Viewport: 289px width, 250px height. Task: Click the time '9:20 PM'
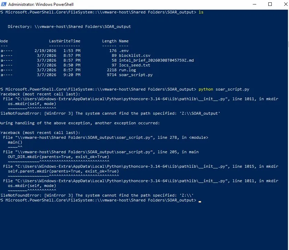72,75
